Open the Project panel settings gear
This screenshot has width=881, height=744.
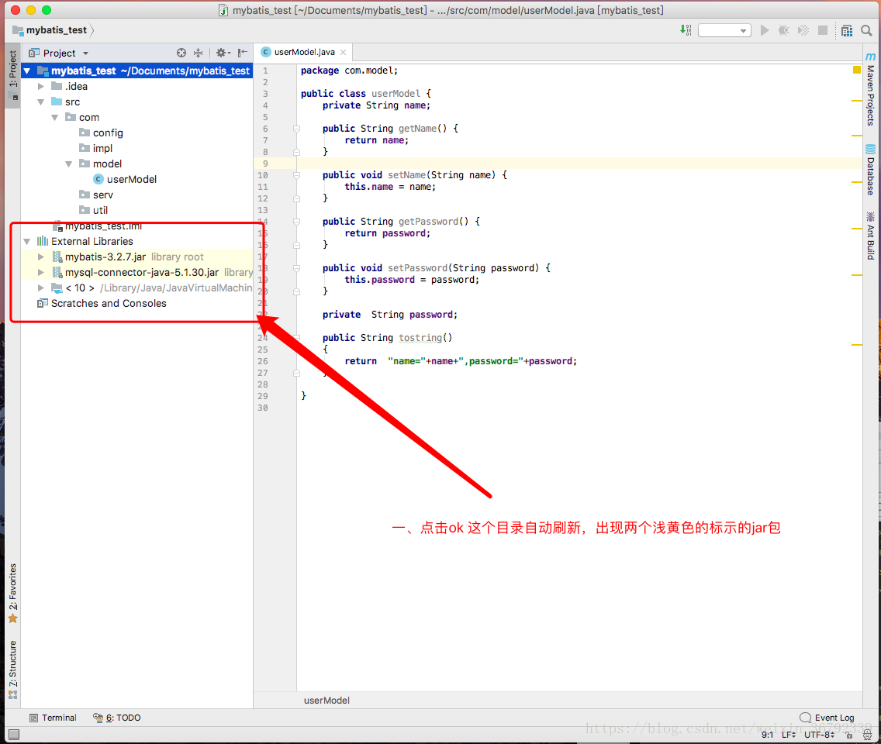(223, 53)
